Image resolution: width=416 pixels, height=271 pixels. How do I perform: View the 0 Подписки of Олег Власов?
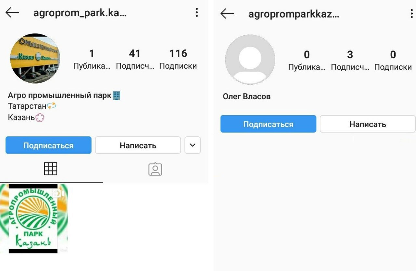pyautogui.click(x=393, y=61)
